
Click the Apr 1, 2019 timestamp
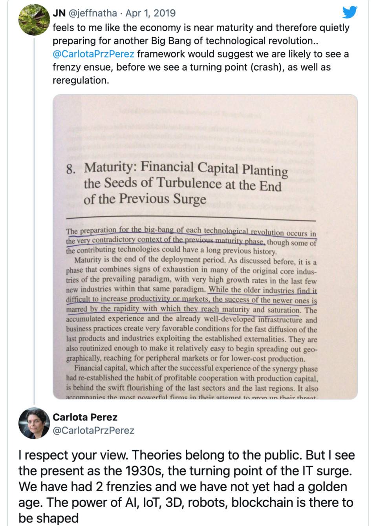coord(150,13)
